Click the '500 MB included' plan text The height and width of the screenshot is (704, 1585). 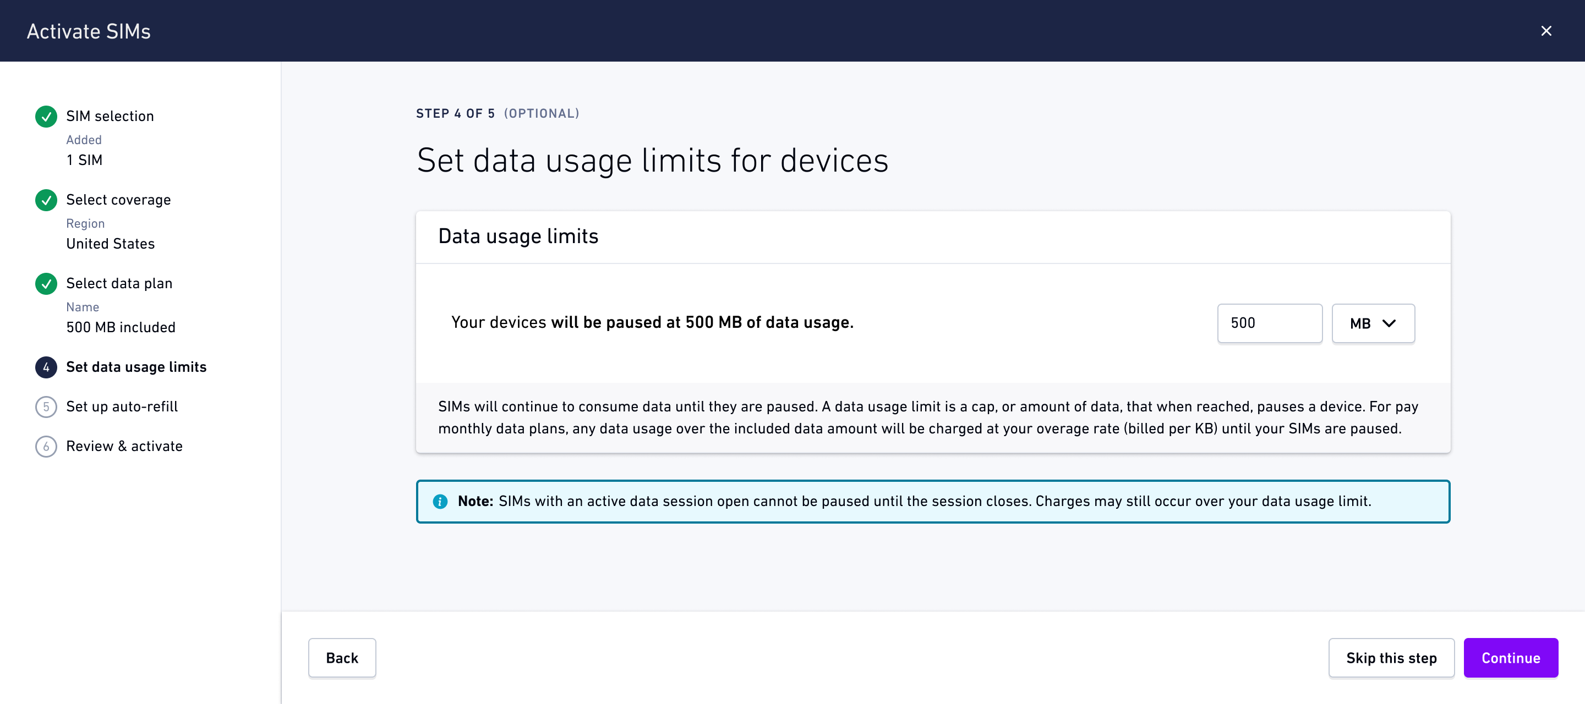pyautogui.click(x=121, y=327)
